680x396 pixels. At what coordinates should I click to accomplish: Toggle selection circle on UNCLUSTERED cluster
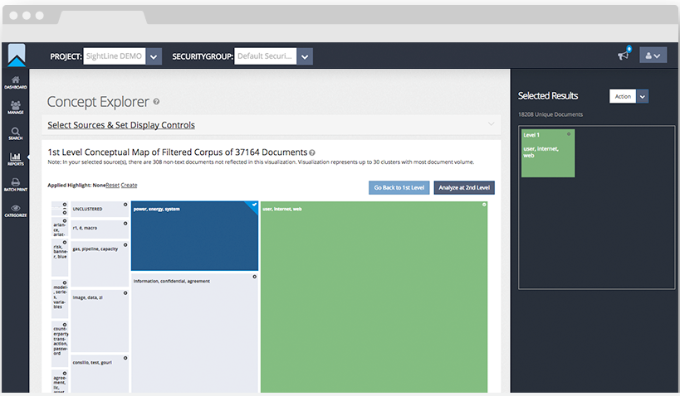click(125, 204)
